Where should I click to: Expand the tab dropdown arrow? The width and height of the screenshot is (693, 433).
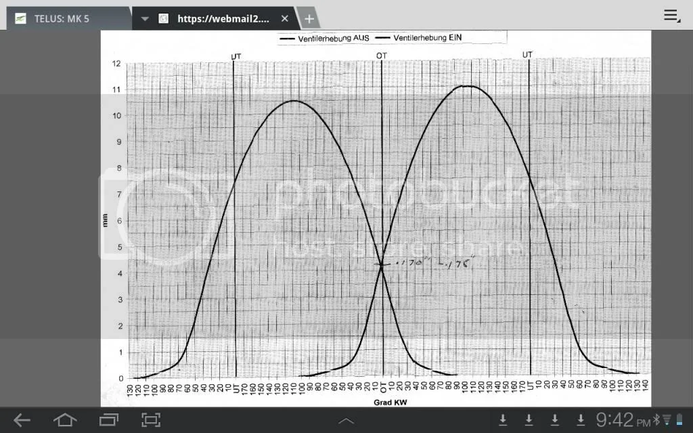(145, 19)
